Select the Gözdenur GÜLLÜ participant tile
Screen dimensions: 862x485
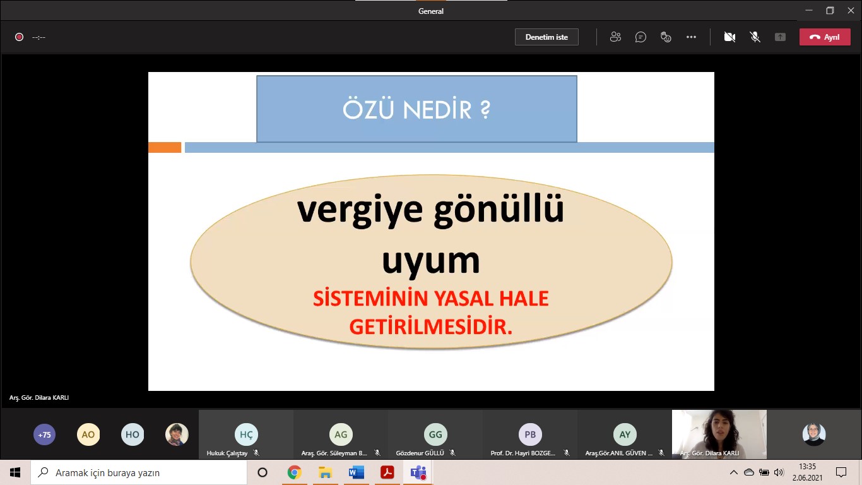tap(435, 435)
